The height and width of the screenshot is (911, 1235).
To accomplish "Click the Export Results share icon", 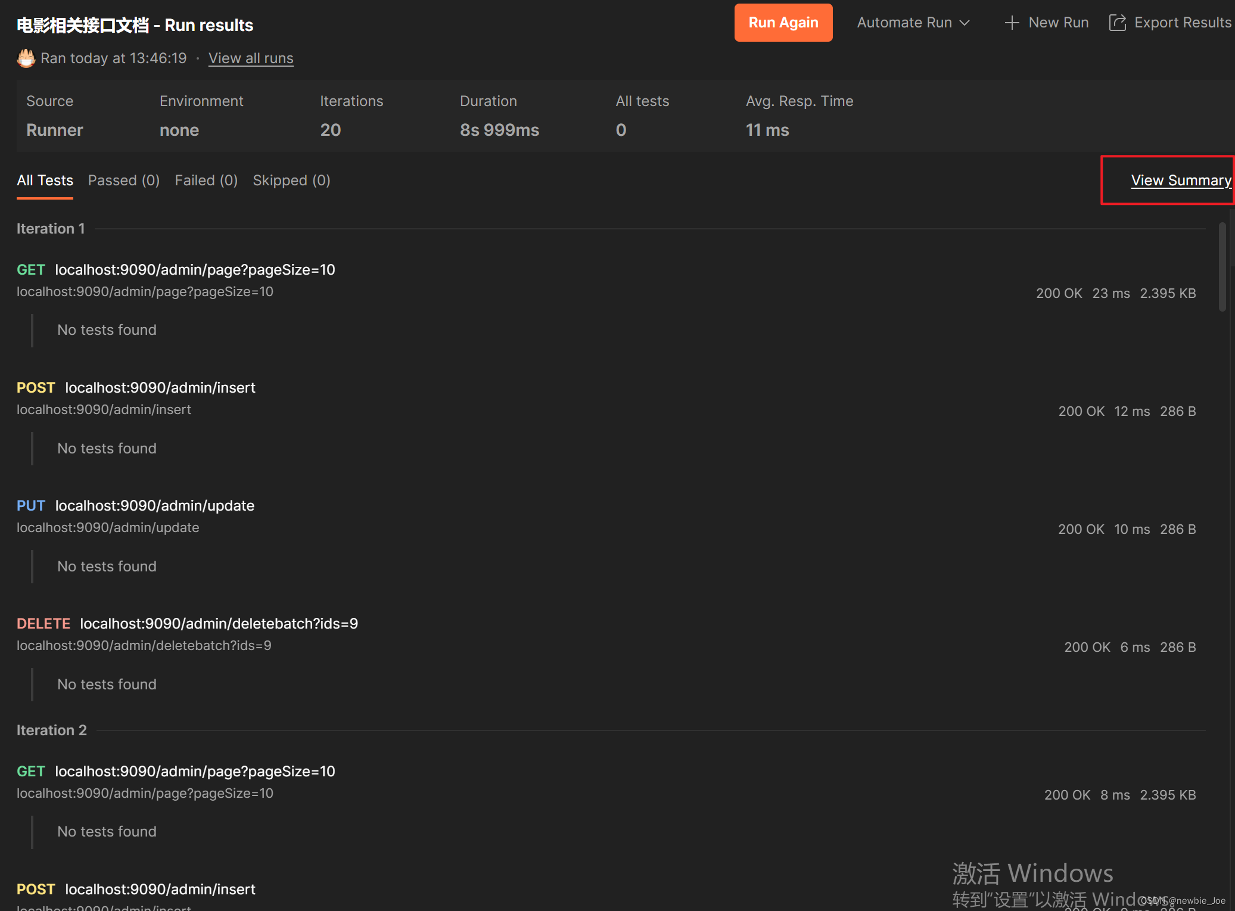I will tap(1117, 23).
